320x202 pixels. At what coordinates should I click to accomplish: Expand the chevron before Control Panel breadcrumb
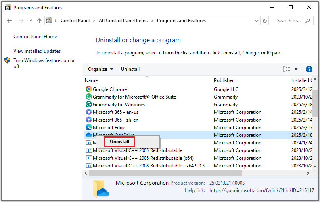56,21
